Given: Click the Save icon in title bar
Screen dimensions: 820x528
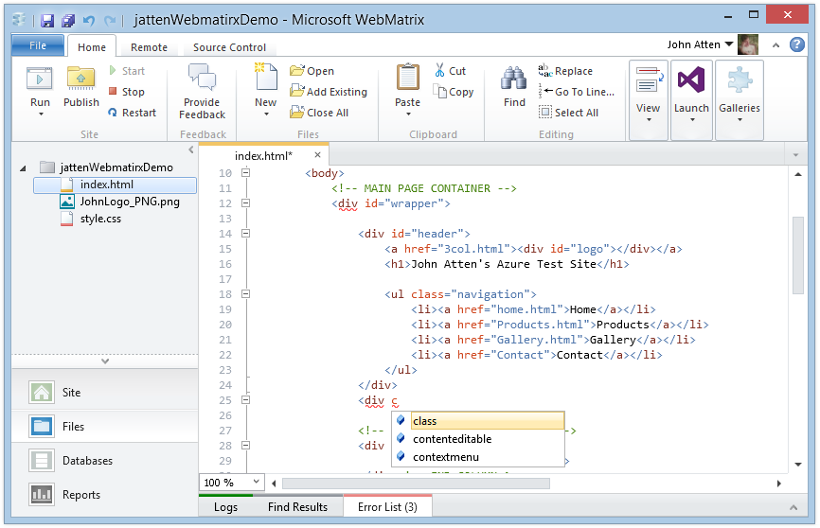Looking at the screenshot, I should 47,21.
